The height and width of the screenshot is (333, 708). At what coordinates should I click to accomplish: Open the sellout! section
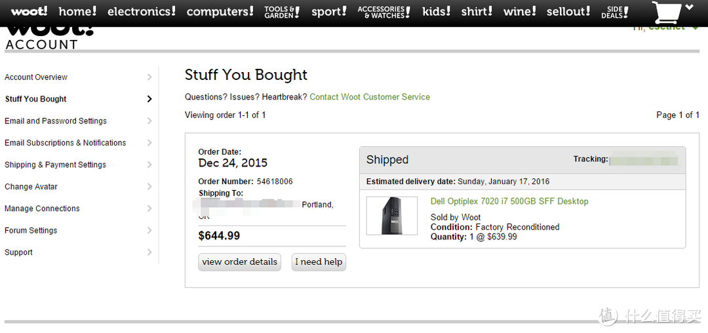(x=568, y=11)
